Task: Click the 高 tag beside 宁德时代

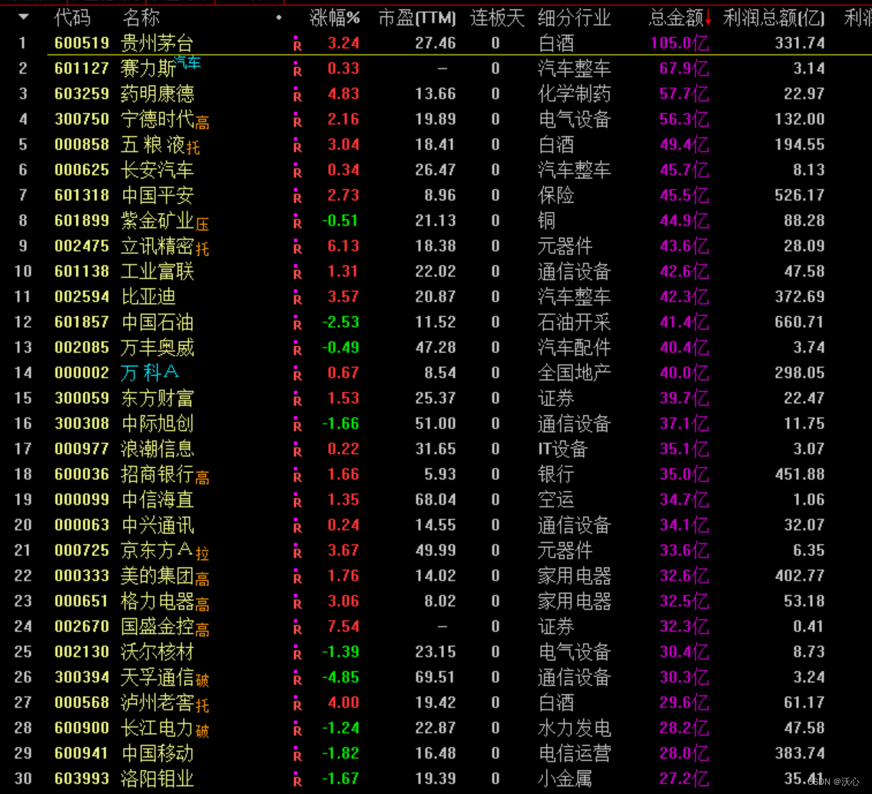Action: pos(202,122)
